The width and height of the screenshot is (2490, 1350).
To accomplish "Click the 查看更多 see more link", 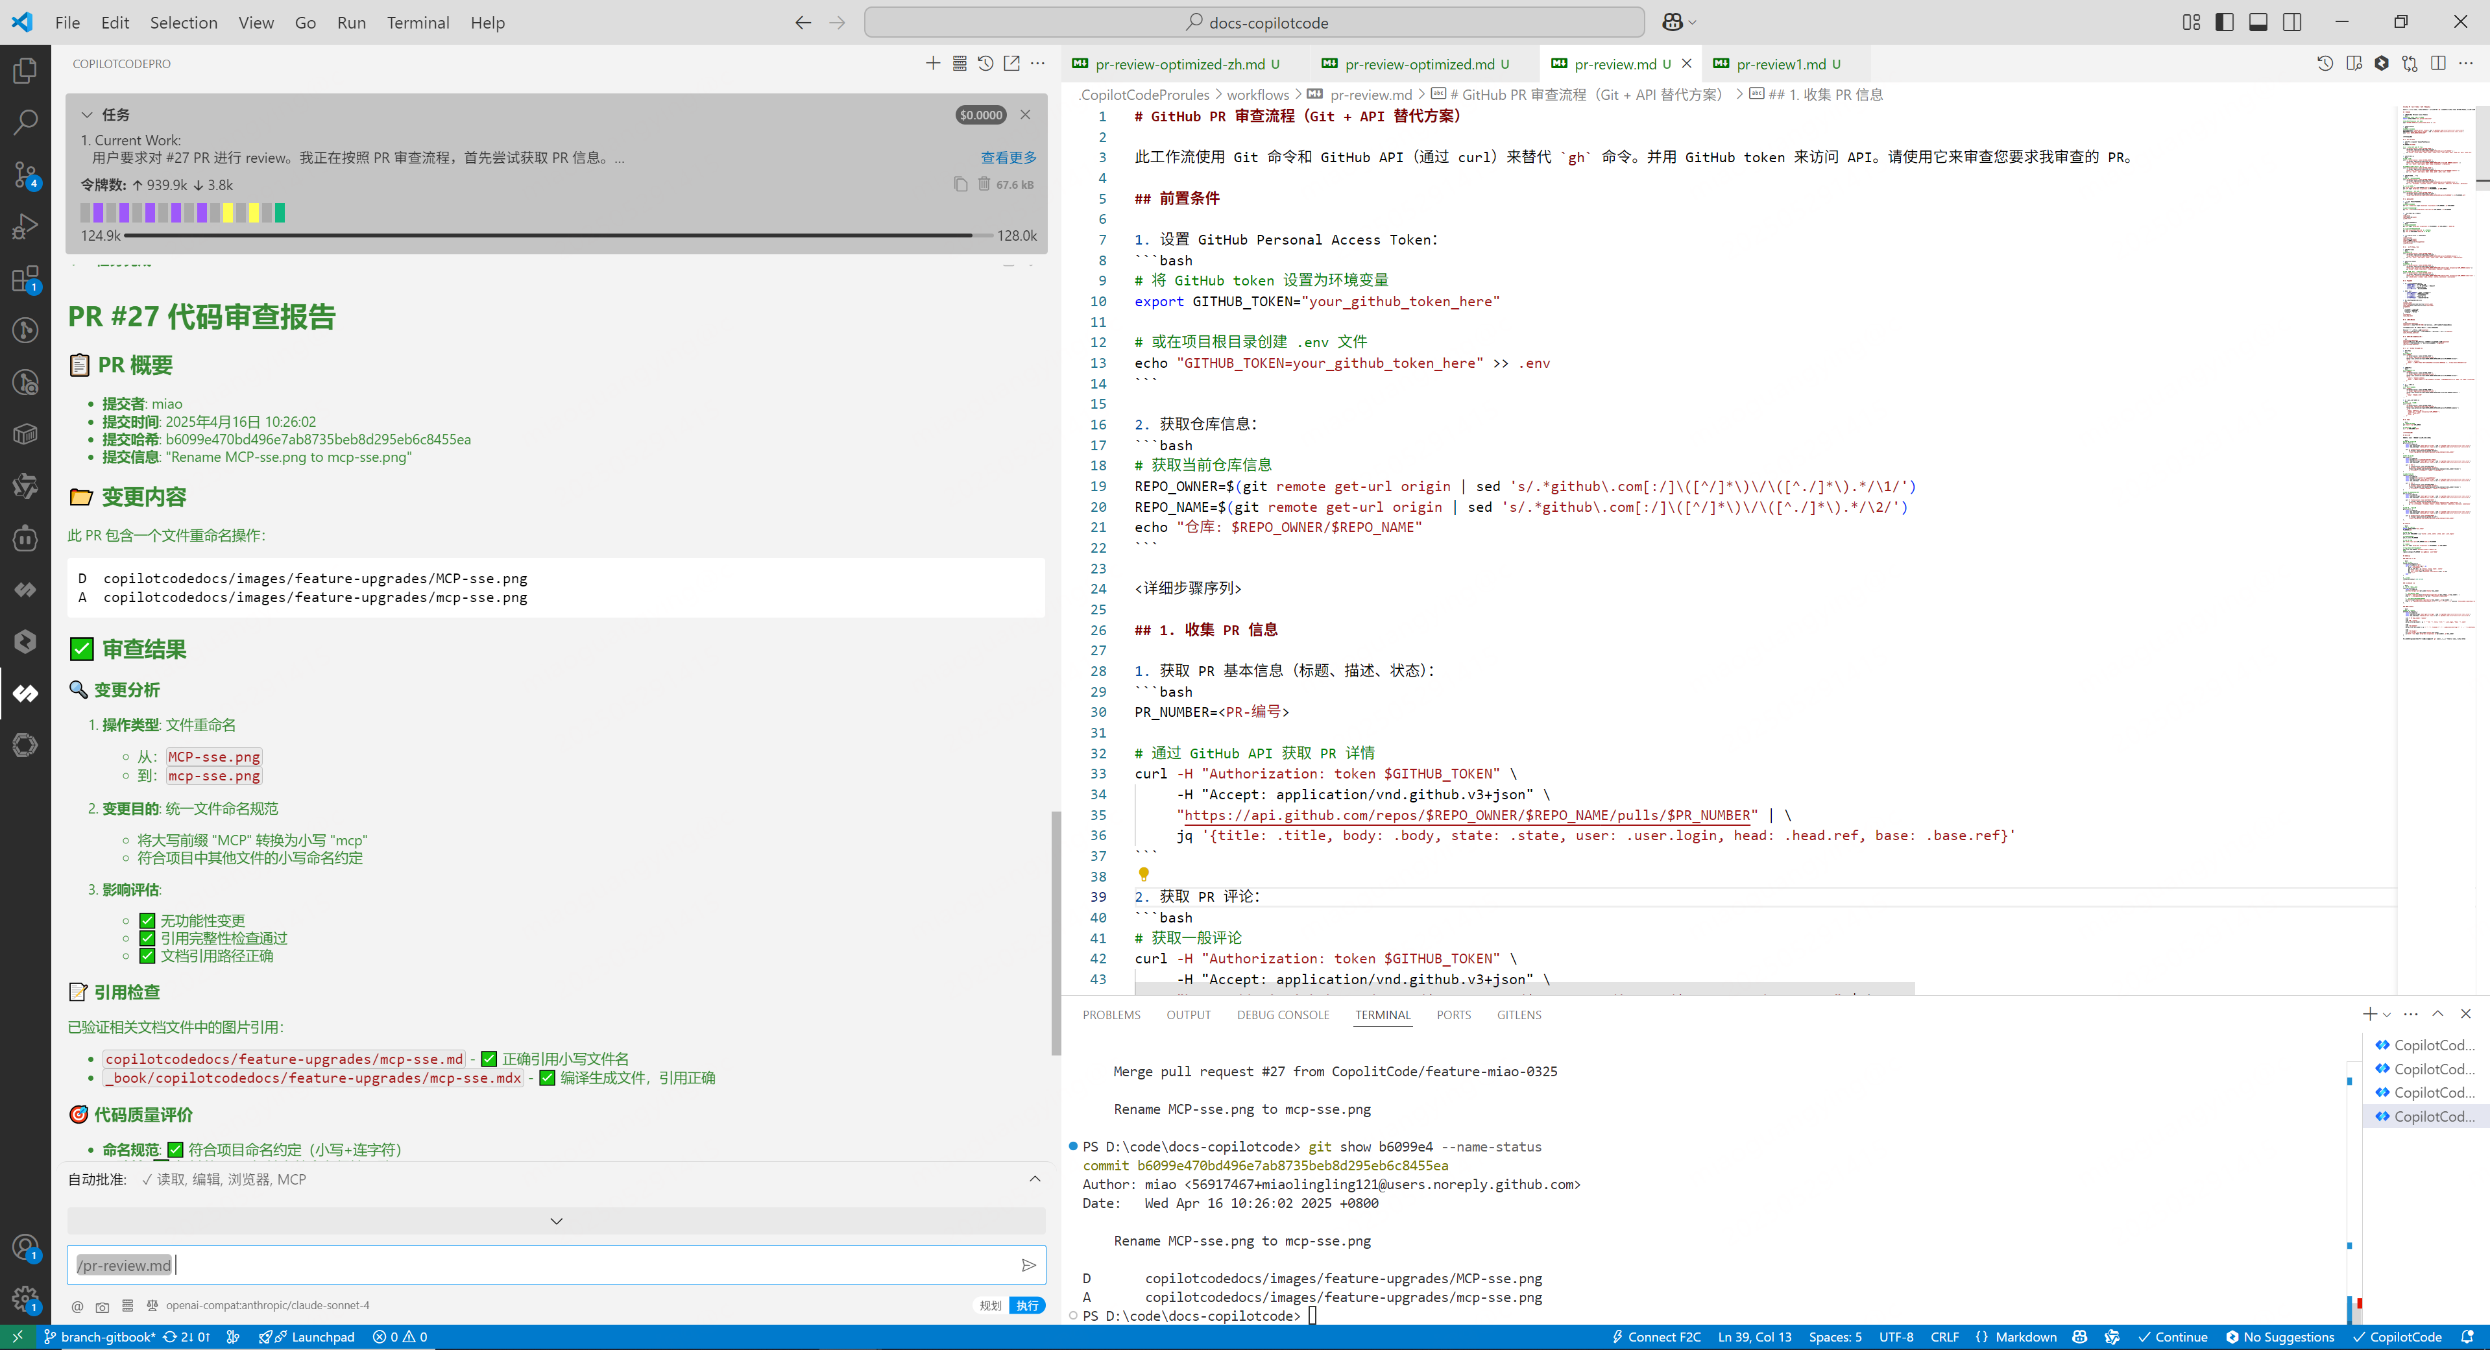I will click(x=1008, y=158).
